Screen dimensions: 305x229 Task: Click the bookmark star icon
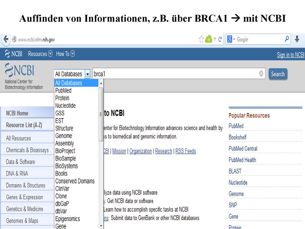pos(201,39)
